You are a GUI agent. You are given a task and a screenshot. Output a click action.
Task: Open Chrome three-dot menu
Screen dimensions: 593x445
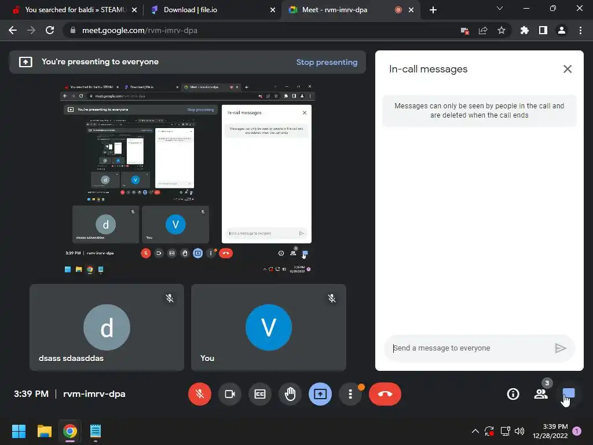click(x=580, y=30)
